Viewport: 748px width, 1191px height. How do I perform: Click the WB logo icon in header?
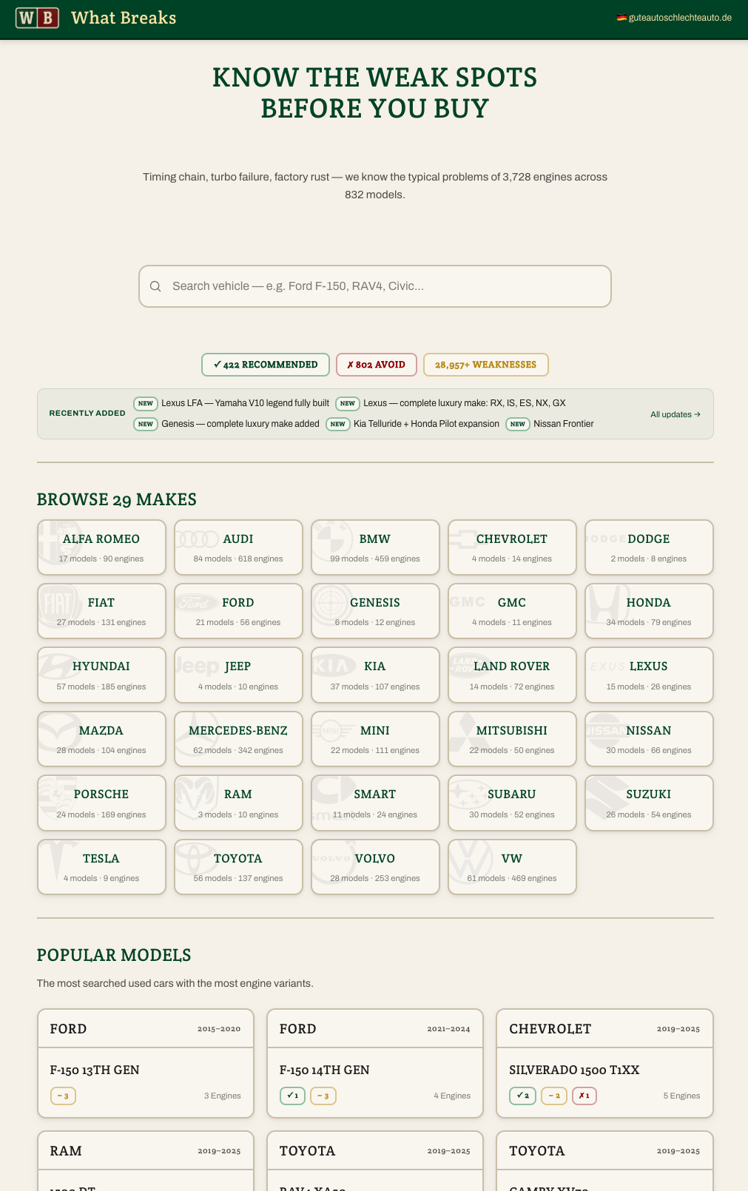tap(38, 18)
